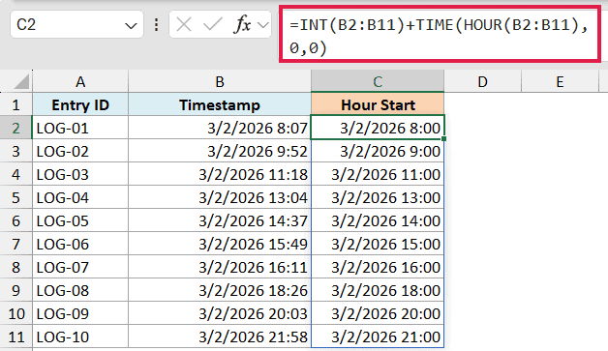
Task: Click timestamp cell 3/2/2026 21:58
Action: [220, 337]
